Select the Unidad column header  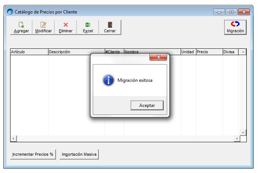pyautogui.click(x=189, y=52)
